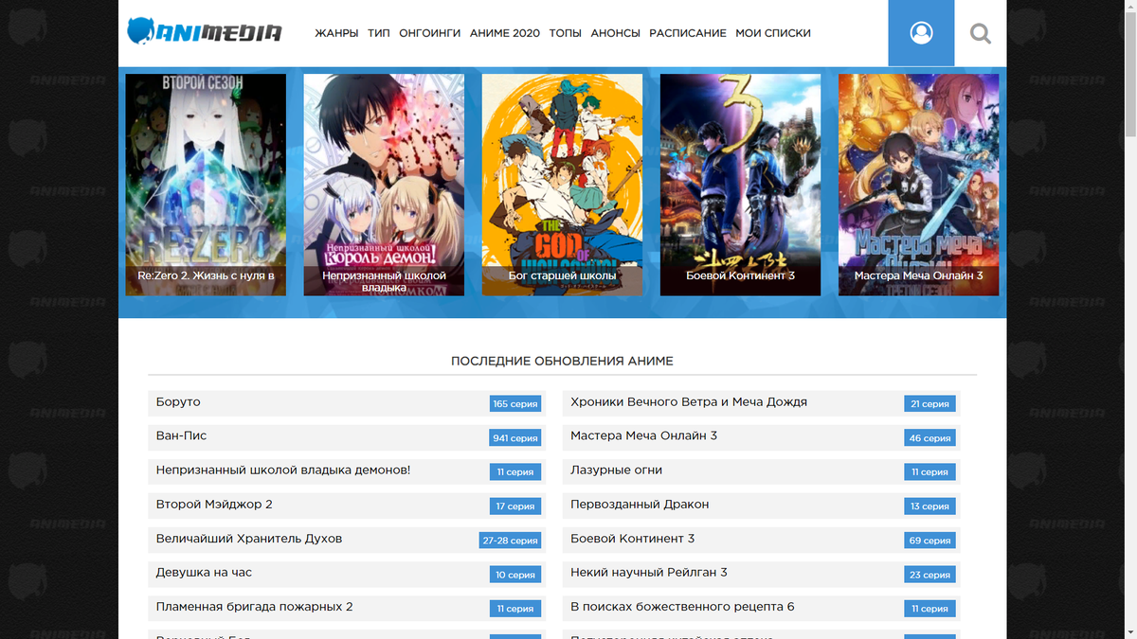Click the AniMedia site logo

[204, 31]
